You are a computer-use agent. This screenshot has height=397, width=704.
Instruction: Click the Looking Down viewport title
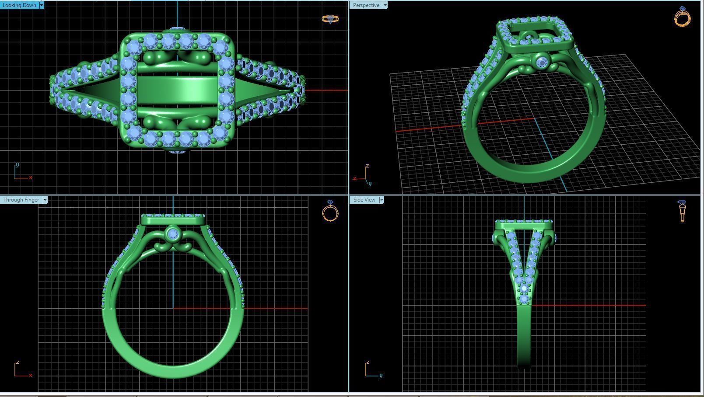pos(20,5)
